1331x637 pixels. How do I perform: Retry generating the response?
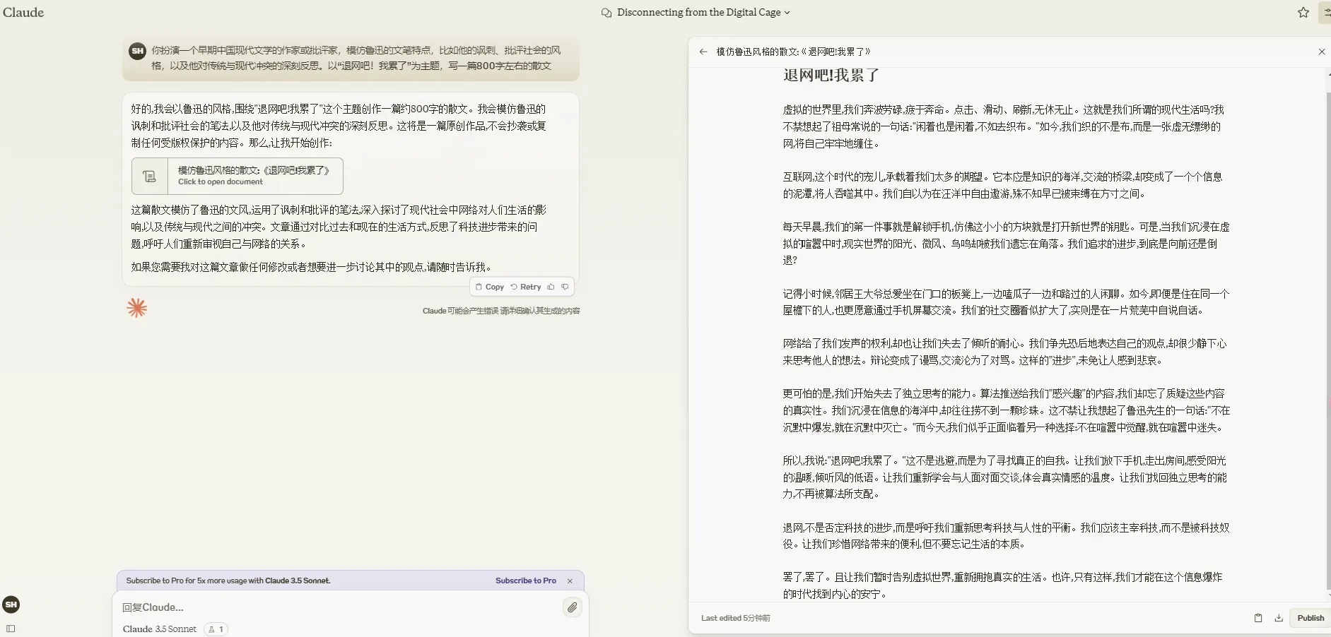coord(526,287)
